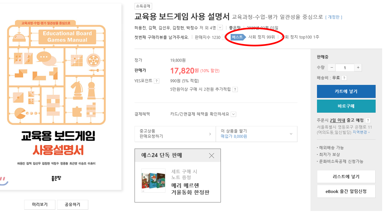Click the help icon next to 배송비 무료

[344, 78]
